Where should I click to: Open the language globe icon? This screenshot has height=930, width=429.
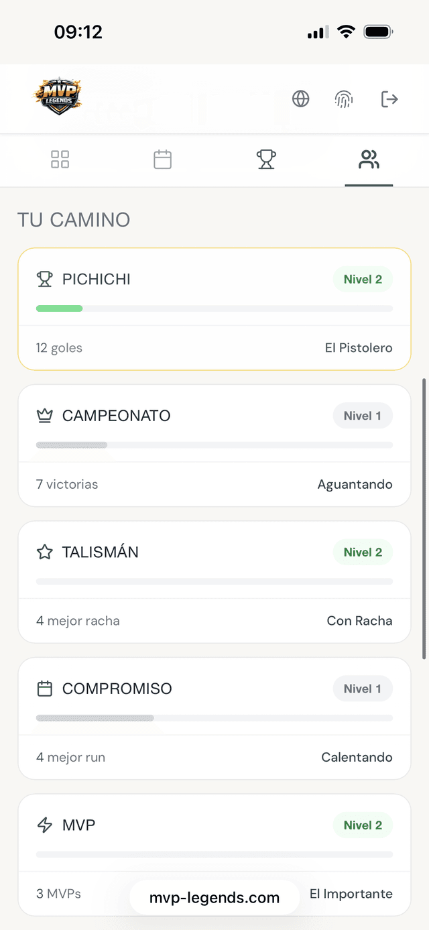(301, 99)
